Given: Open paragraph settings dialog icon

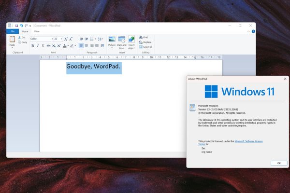Looking at the screenshot, I should pos(102,46).
